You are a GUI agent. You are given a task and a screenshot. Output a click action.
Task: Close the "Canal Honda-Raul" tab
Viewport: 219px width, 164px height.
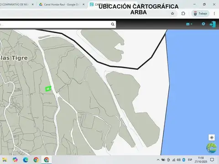click(x=83, y=5)
